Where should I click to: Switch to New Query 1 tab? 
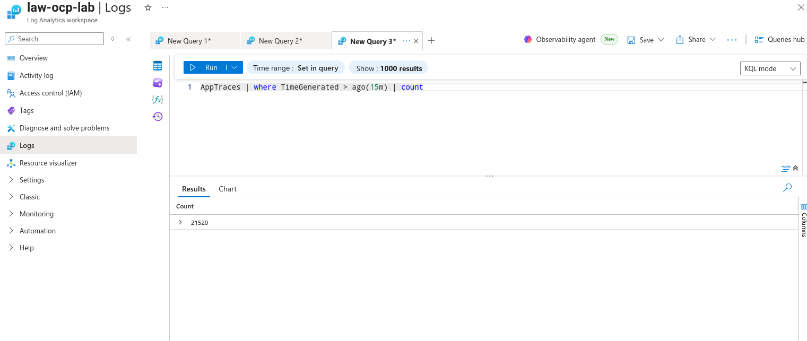pos(195,41)
